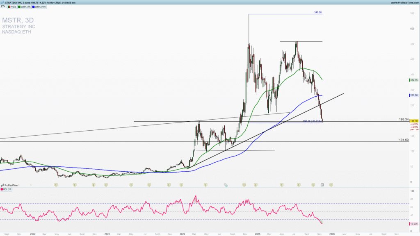Screen dimensions: 420x236
Task: Click the first earnings marker icon in 2022
Action: (x=55, y=185)
